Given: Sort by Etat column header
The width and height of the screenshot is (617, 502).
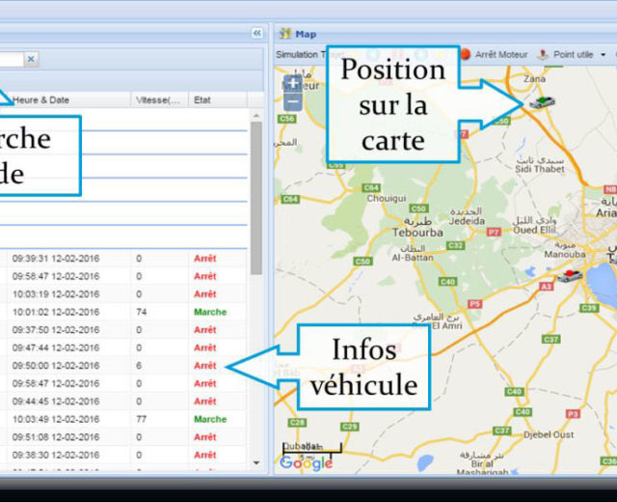Looking at the screenshot, I should click(218, 99).
